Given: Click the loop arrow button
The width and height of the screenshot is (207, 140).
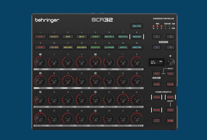Looking at the screenshot, I should [x=157, y=121].
